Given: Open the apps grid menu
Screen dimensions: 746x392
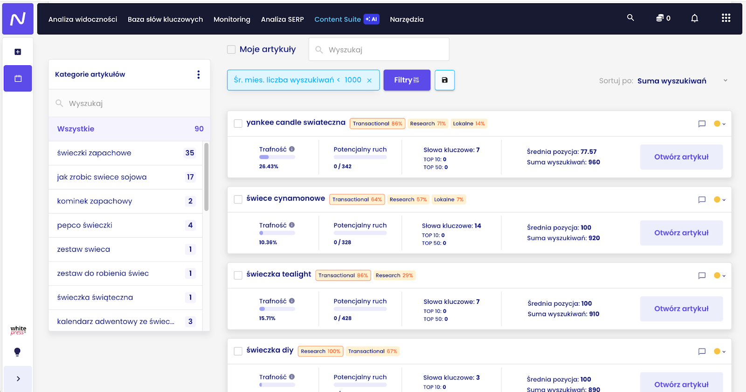Looking at the screenshot, I should click(726, 18).
